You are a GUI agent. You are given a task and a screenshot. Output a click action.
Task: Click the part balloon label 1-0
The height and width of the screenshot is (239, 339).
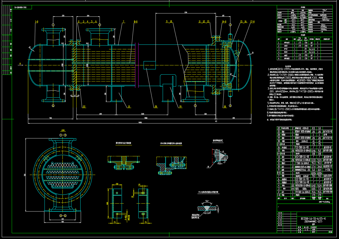pos(36,22)
